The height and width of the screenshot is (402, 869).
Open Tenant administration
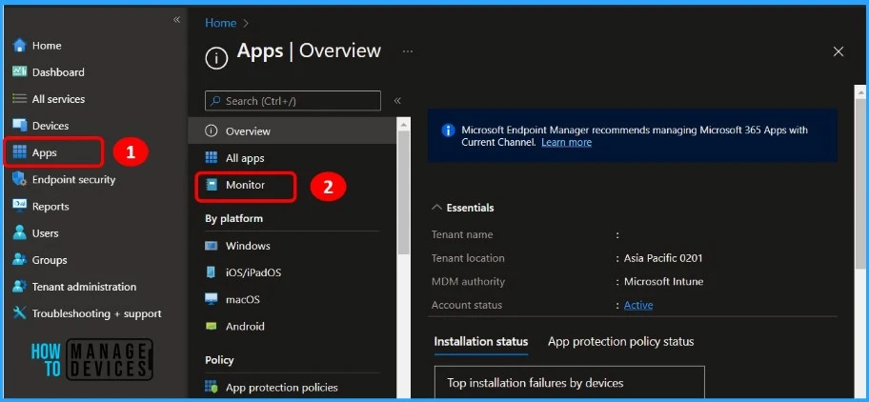84,287
